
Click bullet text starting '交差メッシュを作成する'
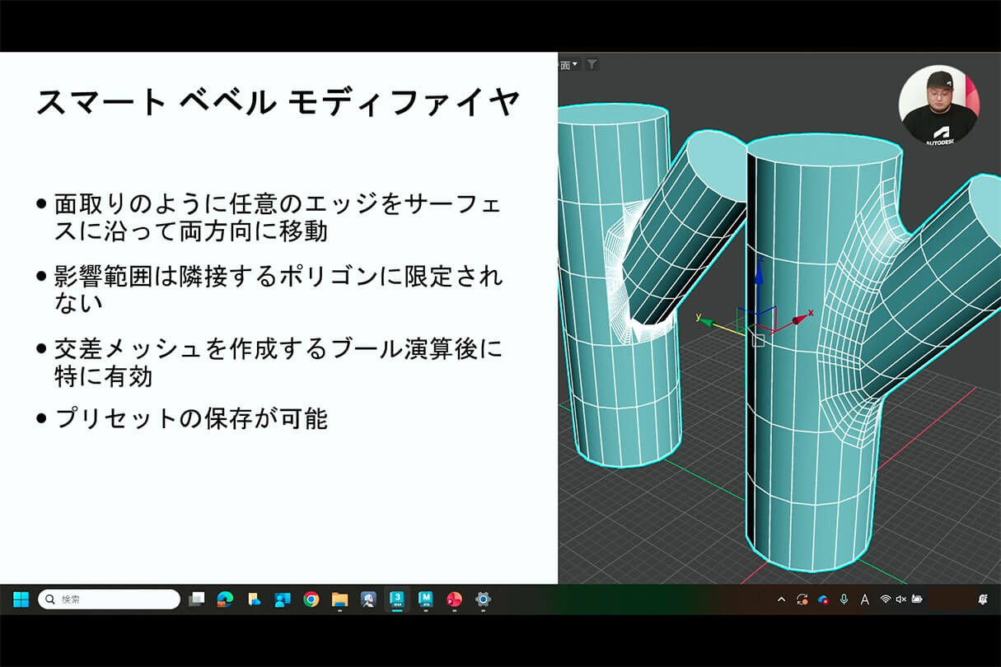278,362
